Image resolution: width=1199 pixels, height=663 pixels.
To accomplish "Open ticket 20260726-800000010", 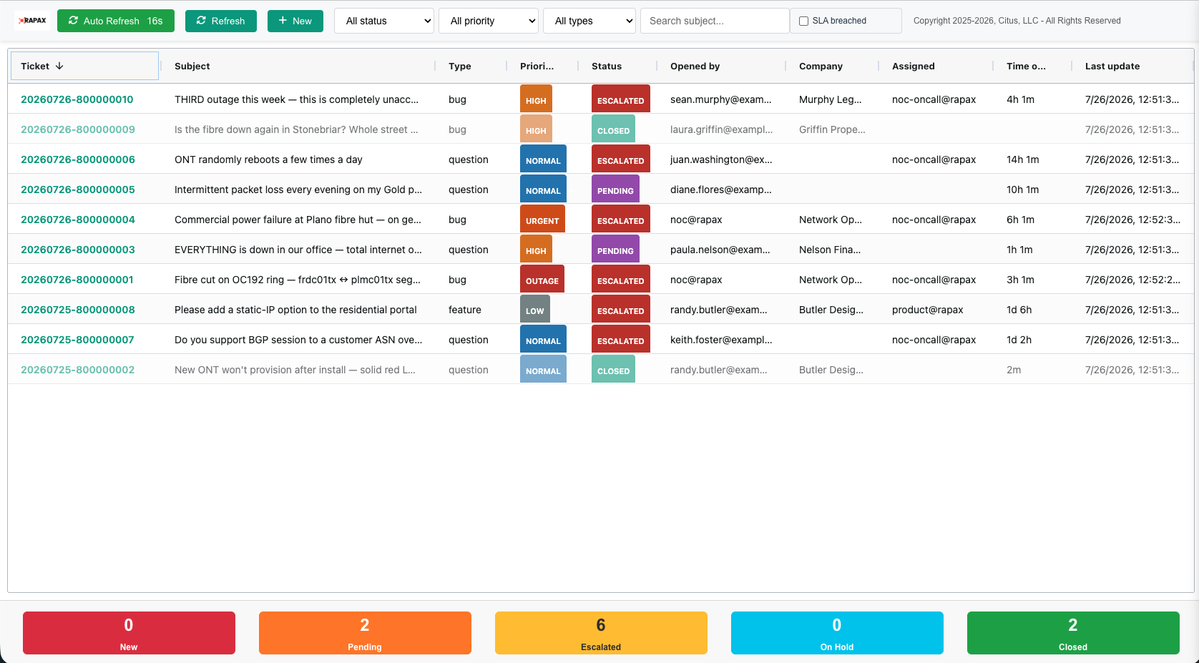I will [x=77, y=99].
